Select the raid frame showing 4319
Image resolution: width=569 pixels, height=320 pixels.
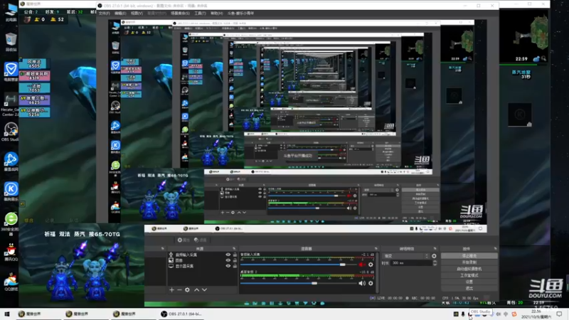(x=34, y=76)
